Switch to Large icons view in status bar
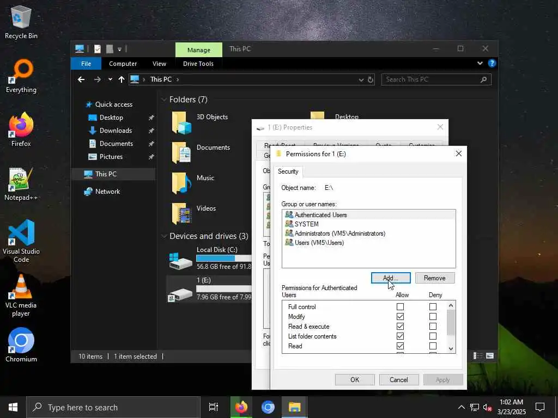Viewport: 558px width, 418px height. pyautogui.click(x=490, y=356)
